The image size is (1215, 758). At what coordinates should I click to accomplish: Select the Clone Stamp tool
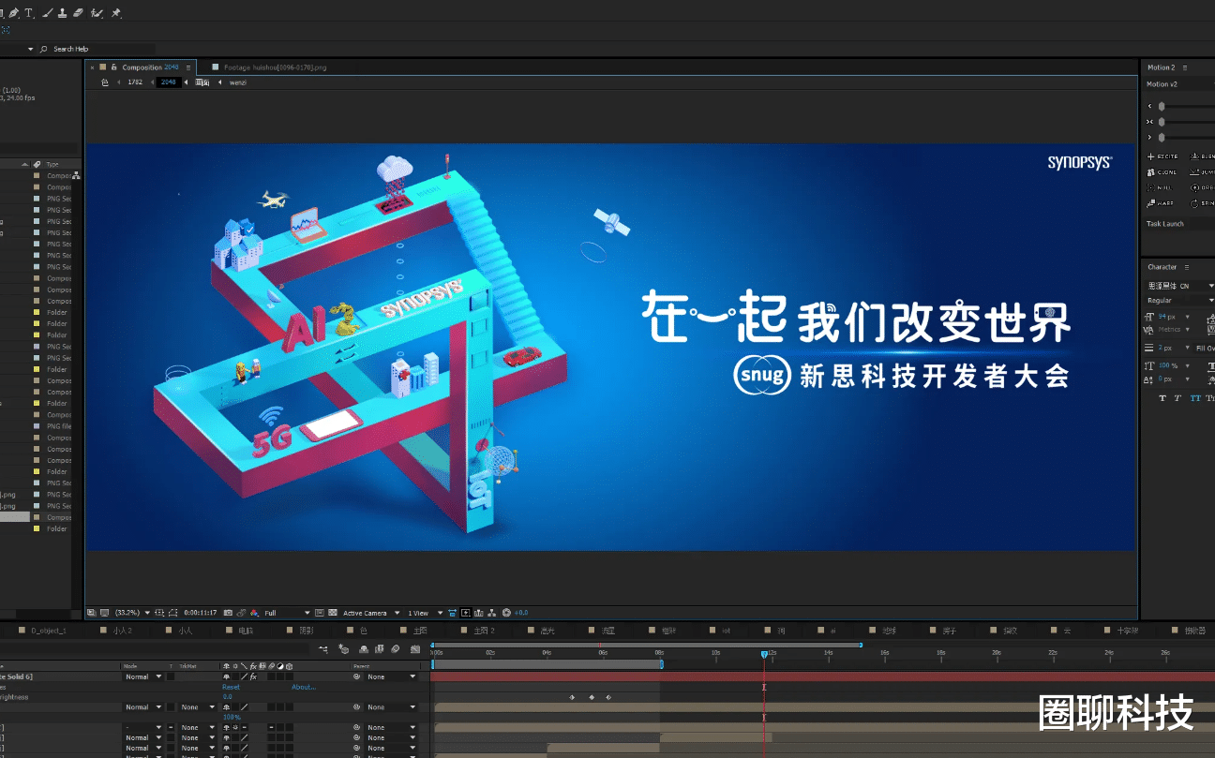pos(63,13)
